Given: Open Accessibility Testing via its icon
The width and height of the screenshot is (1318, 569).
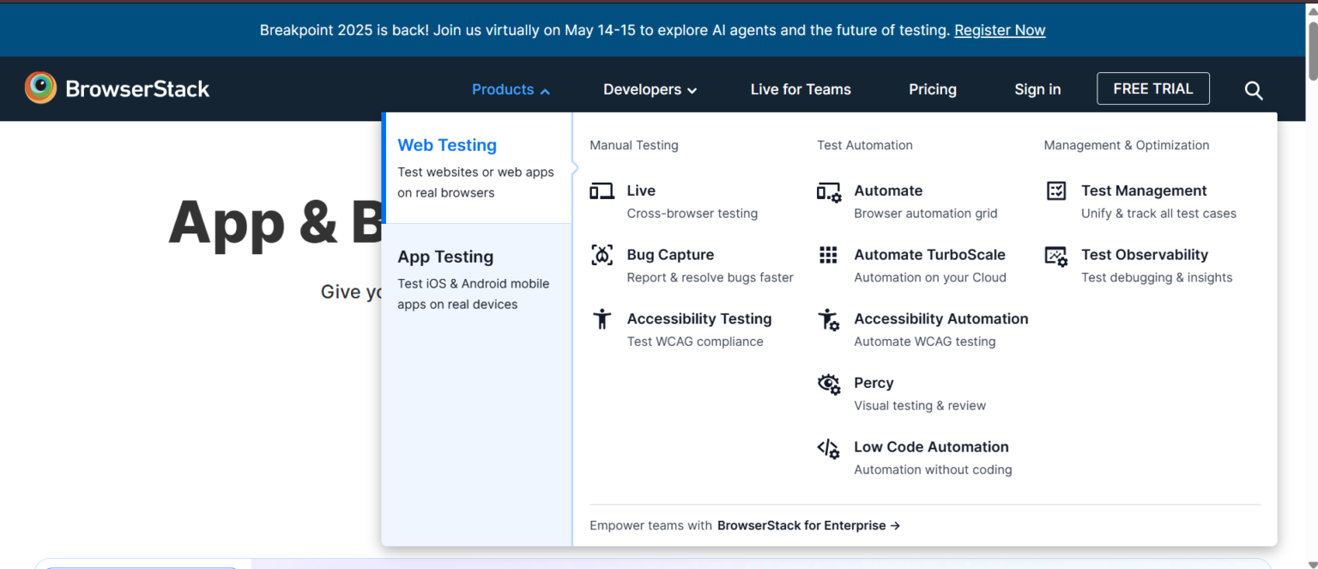Looking at the screenshot, I should (x=602, y=318).
